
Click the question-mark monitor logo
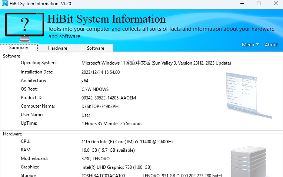[x=25, y=27]
